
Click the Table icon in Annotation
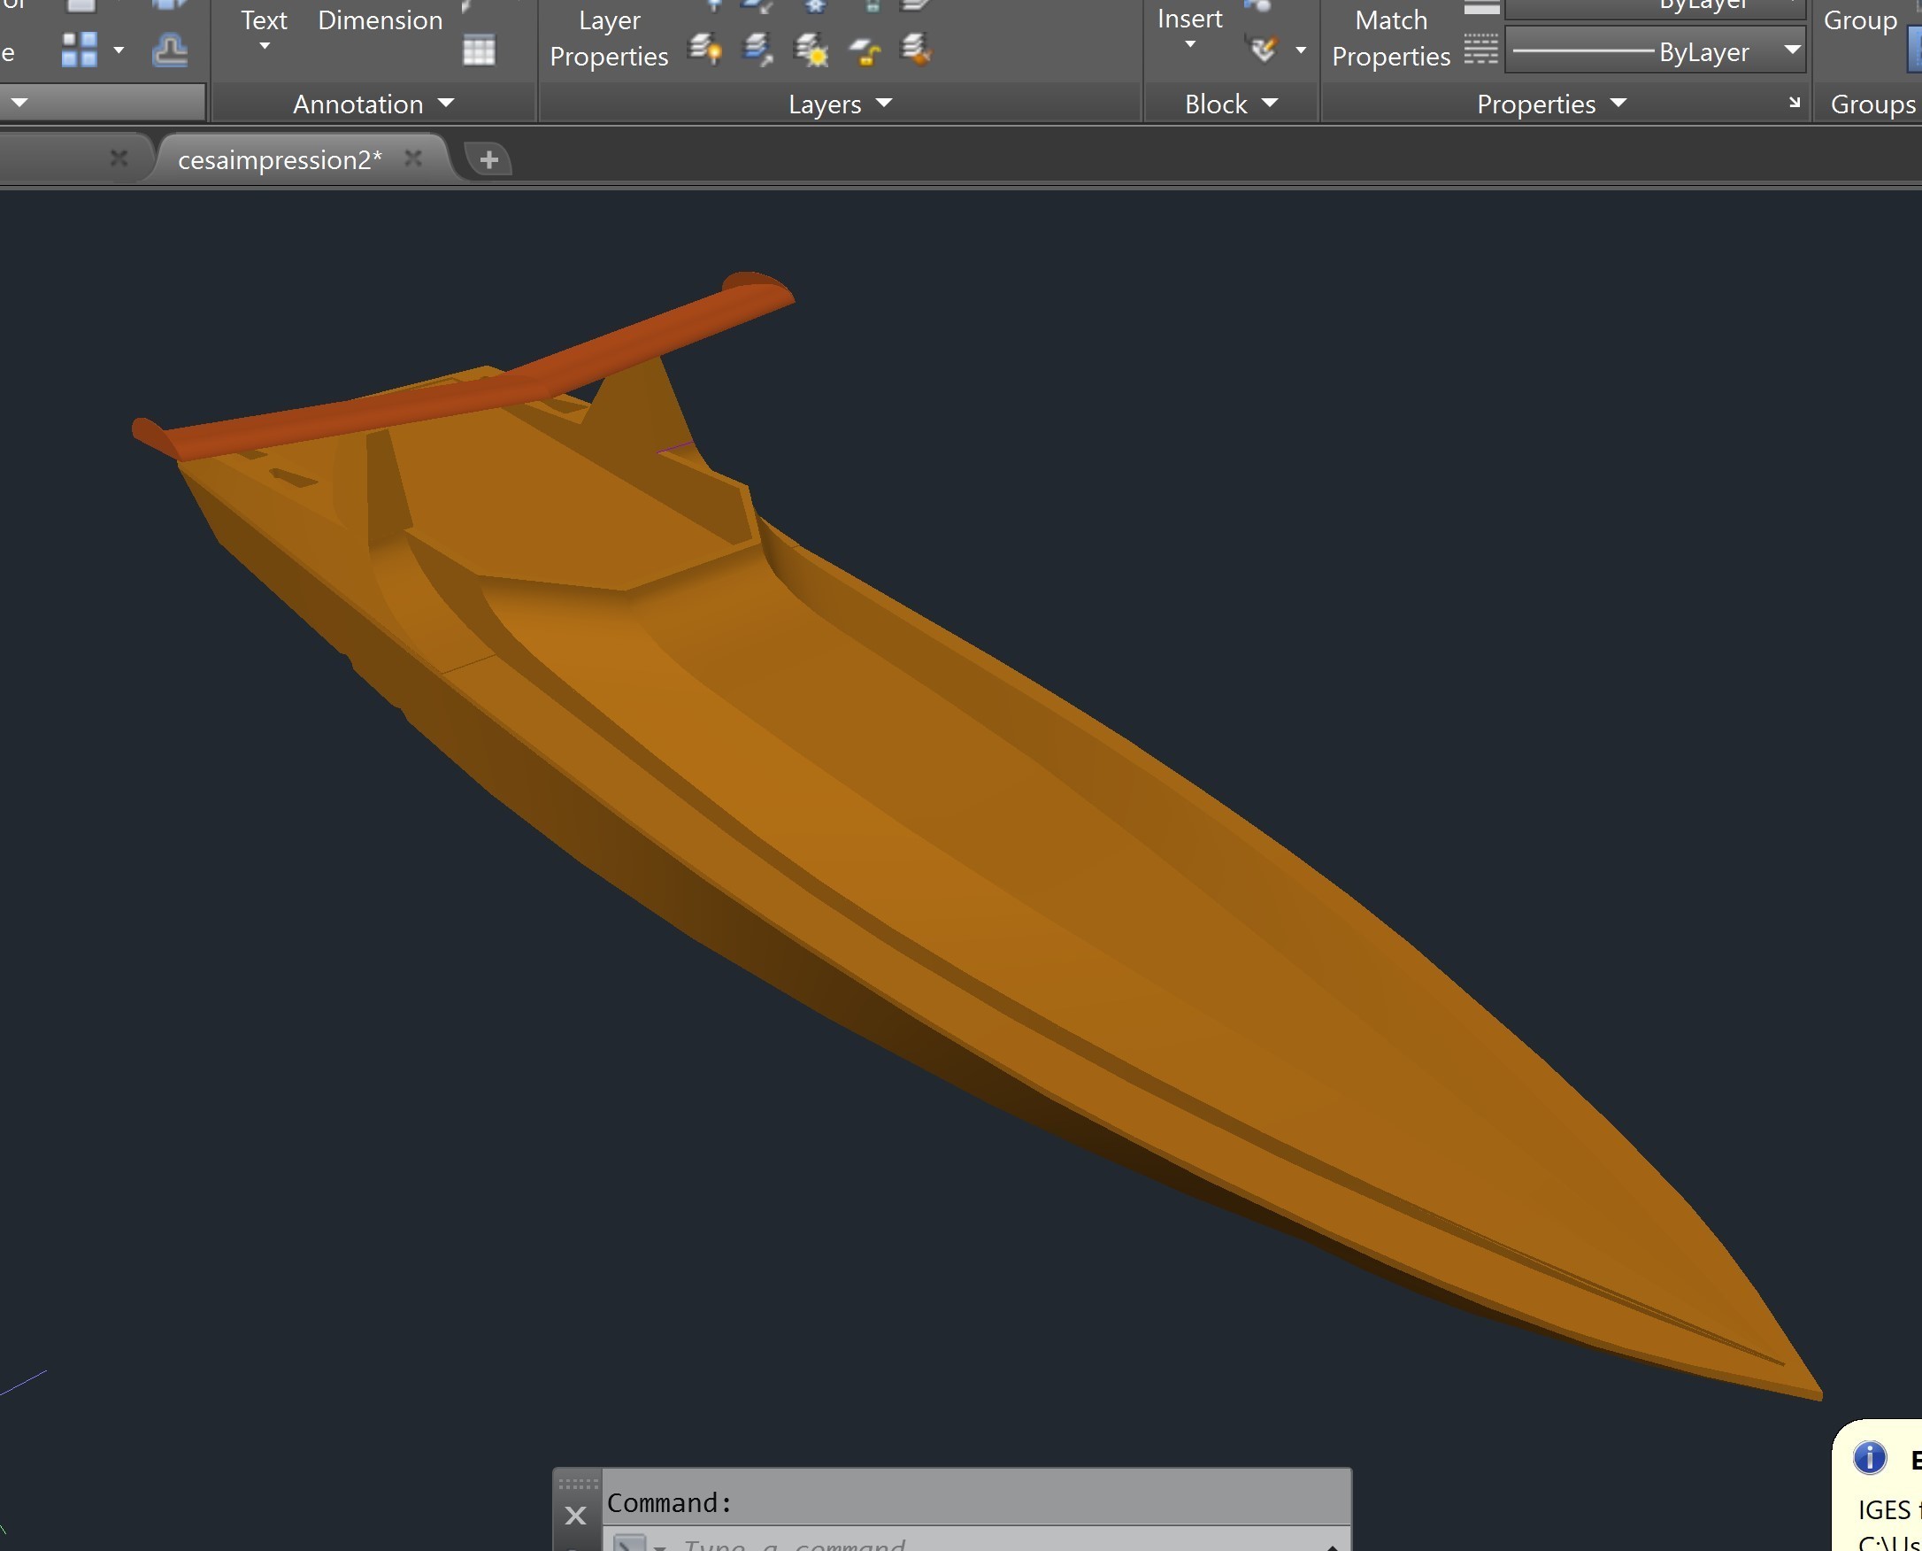[x=479, y=50]
